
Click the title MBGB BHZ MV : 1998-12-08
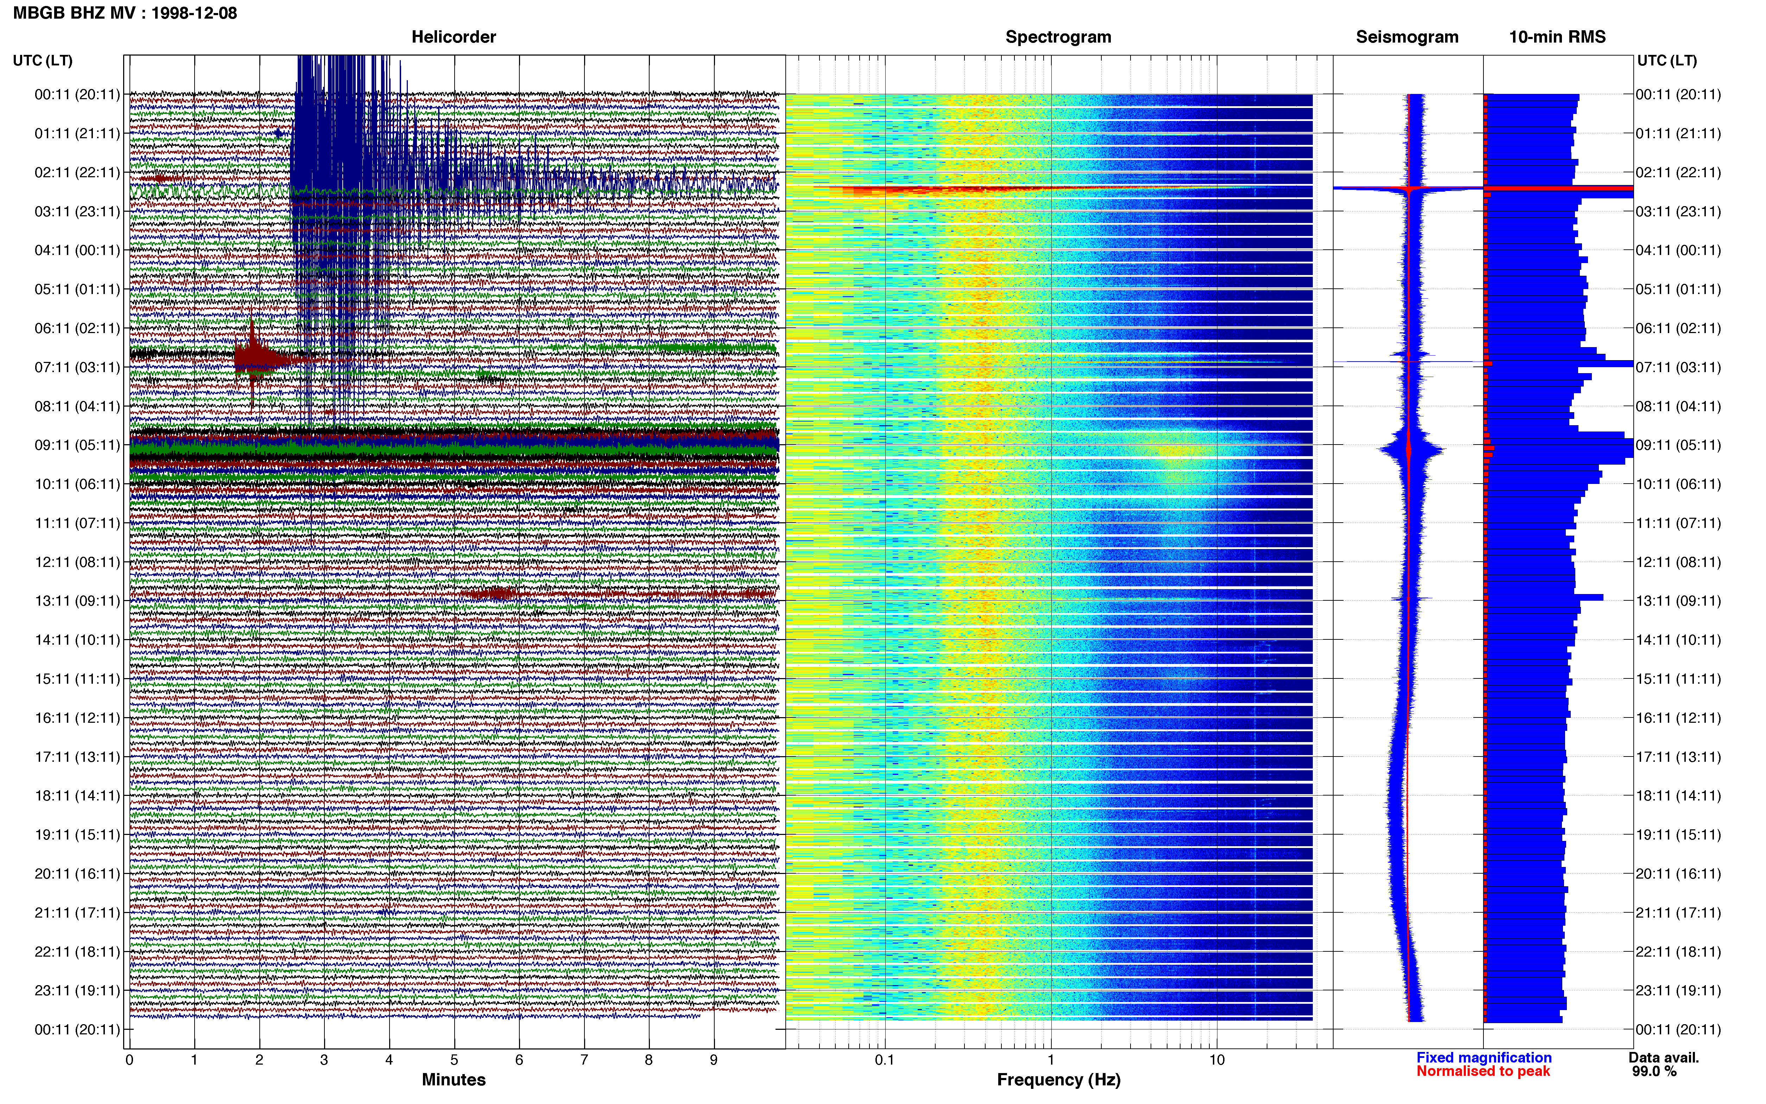point(125,12)
